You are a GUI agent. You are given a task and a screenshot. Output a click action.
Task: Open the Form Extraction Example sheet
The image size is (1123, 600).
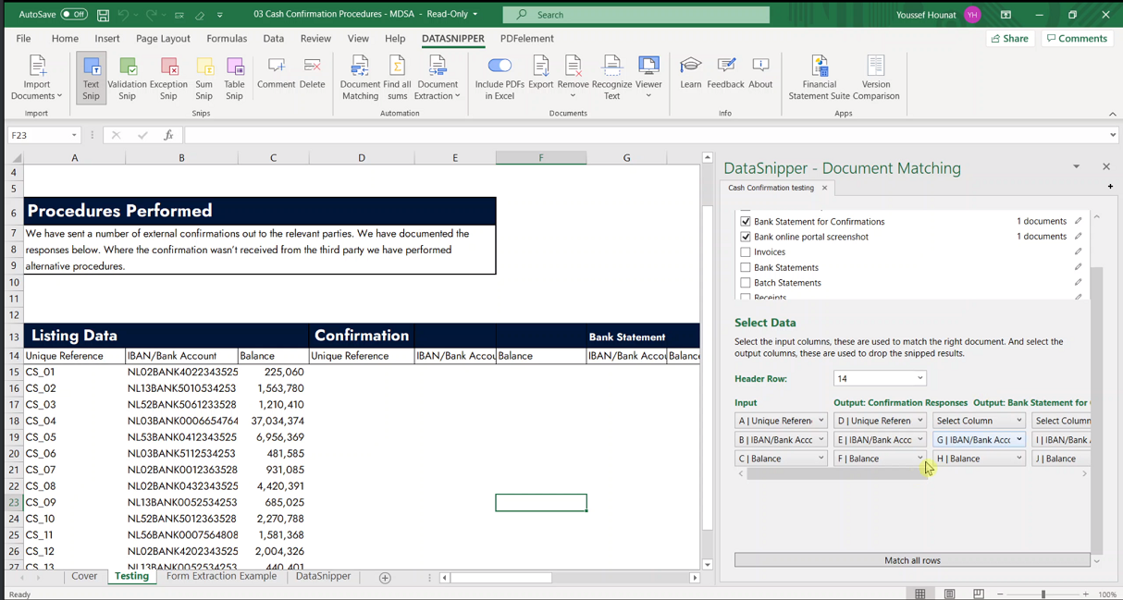tap(221, 575)
